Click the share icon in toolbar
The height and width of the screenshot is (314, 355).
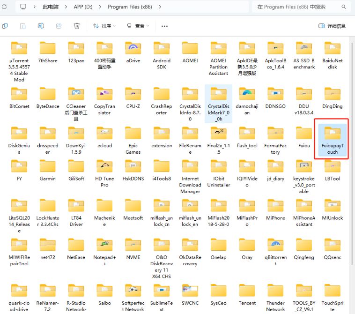click(59, 26)
